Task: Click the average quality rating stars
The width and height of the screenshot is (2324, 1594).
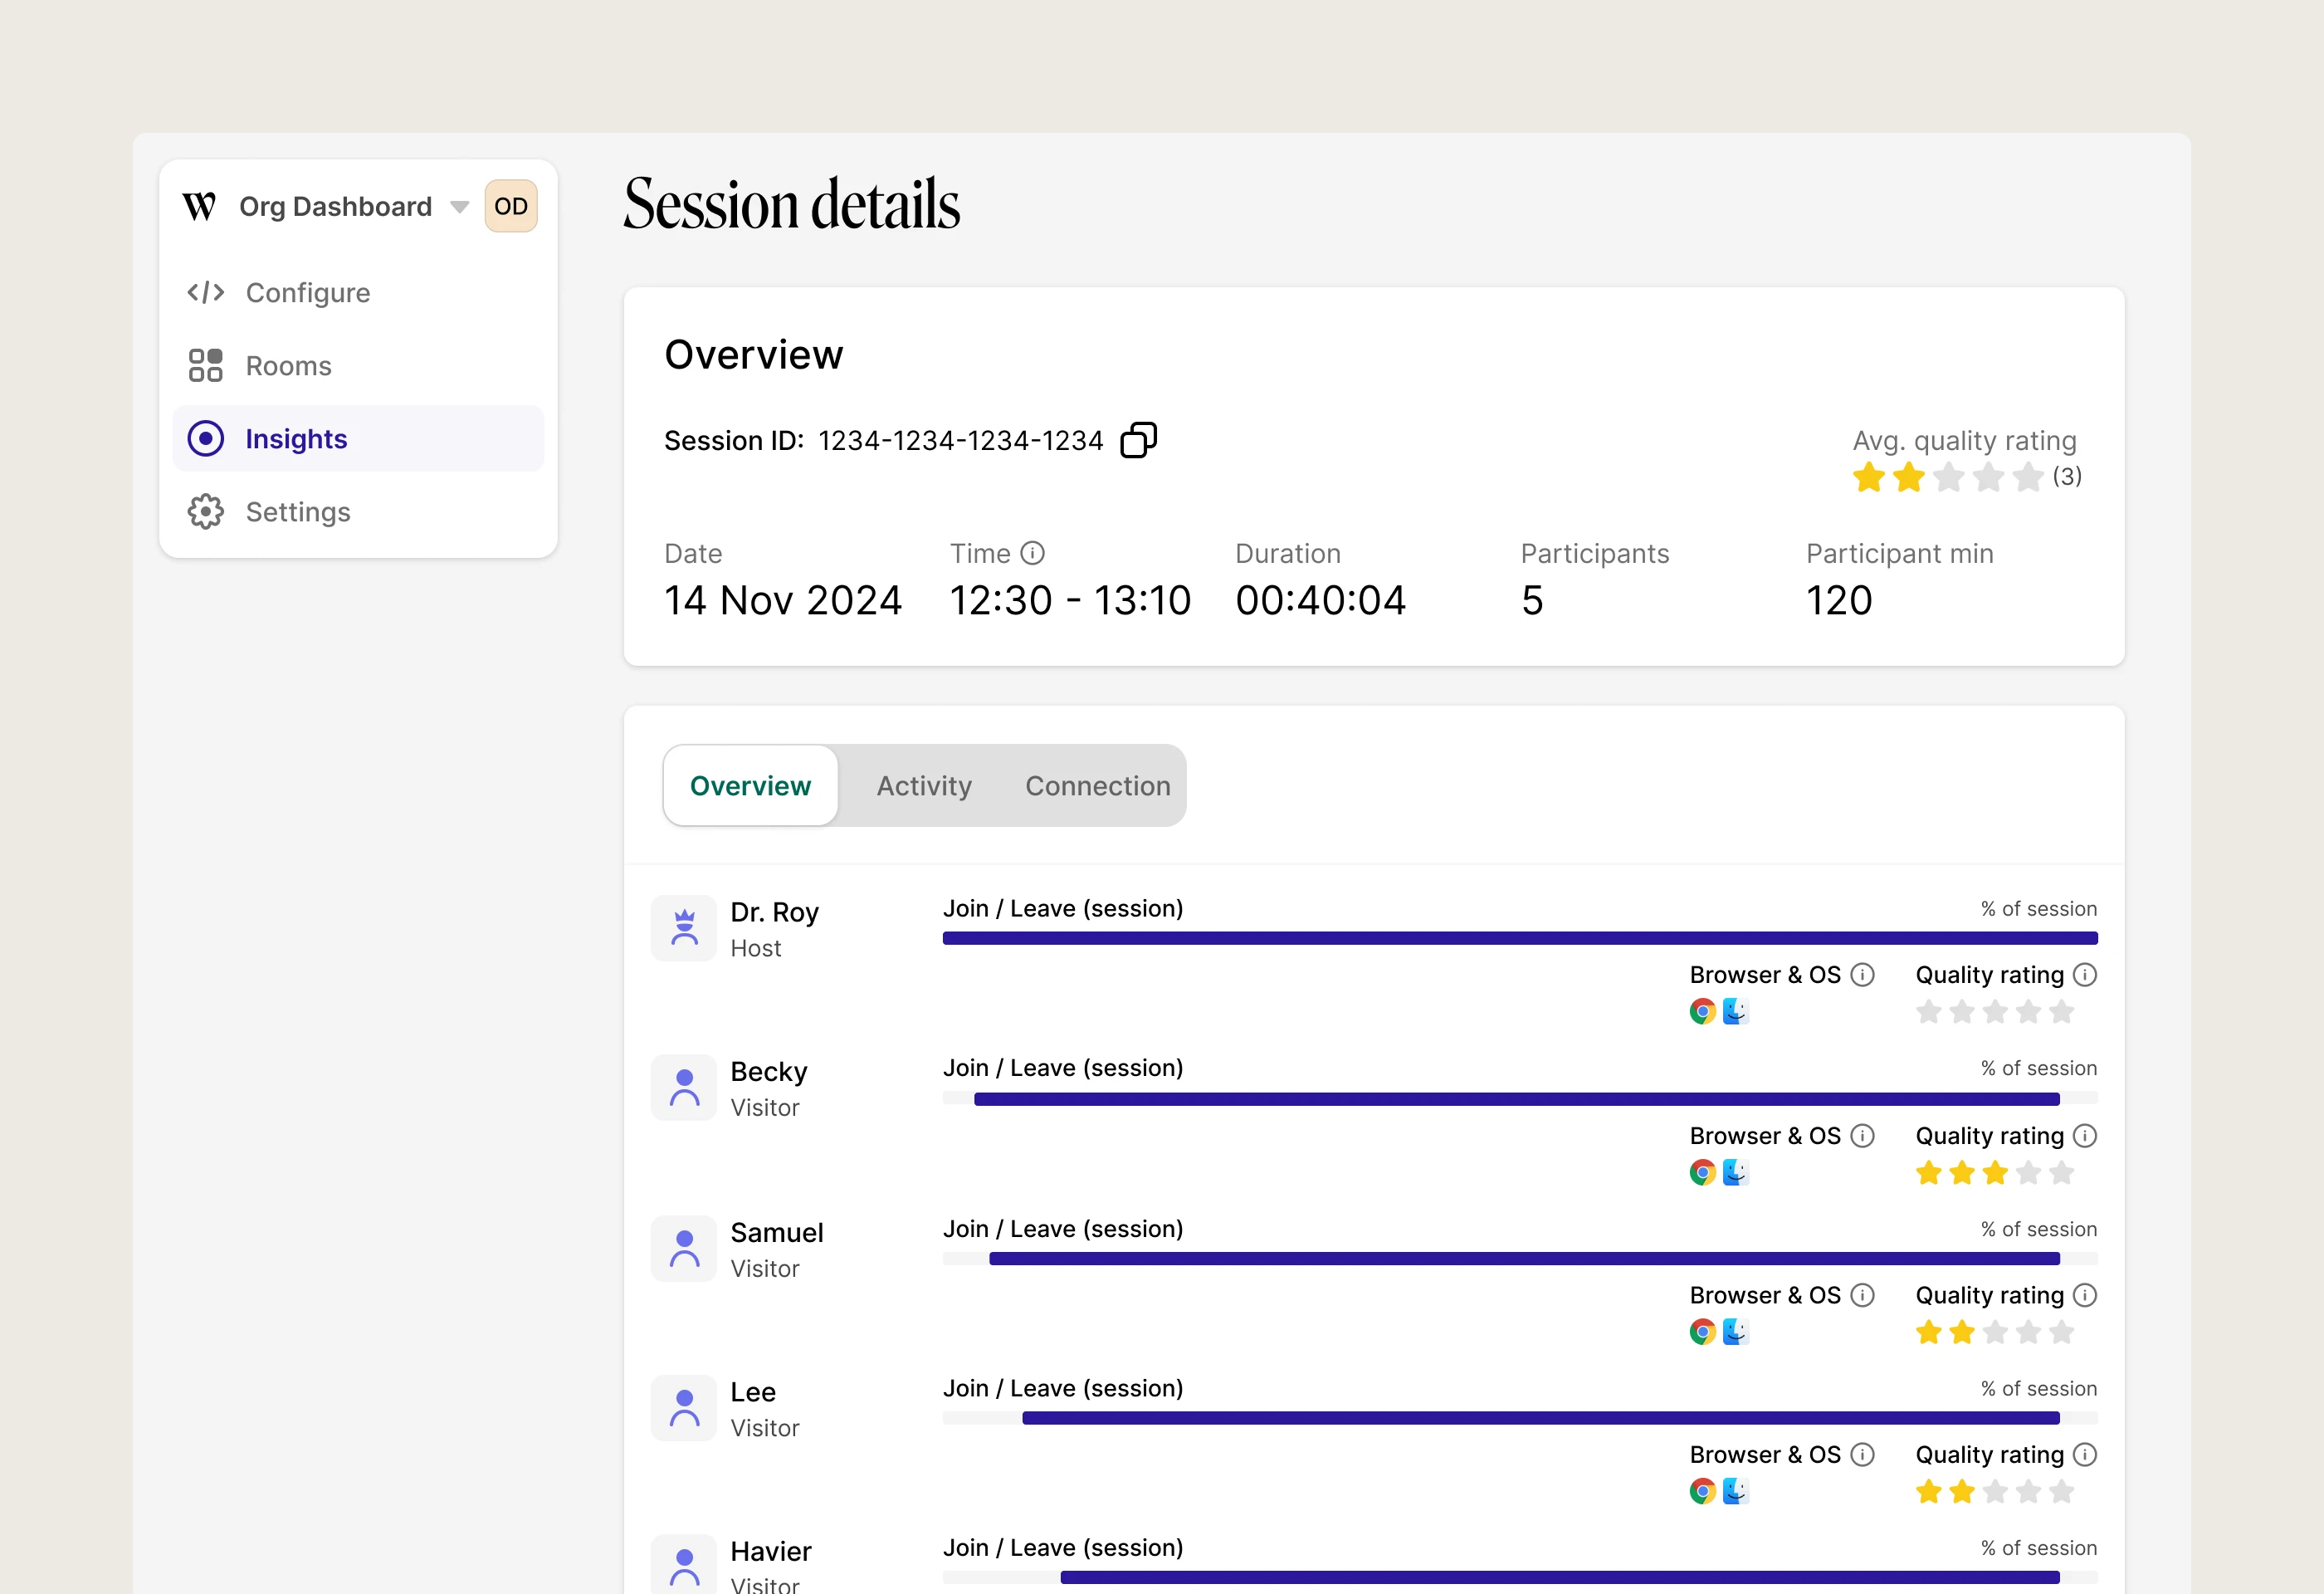Action: tap(1948, 477)
